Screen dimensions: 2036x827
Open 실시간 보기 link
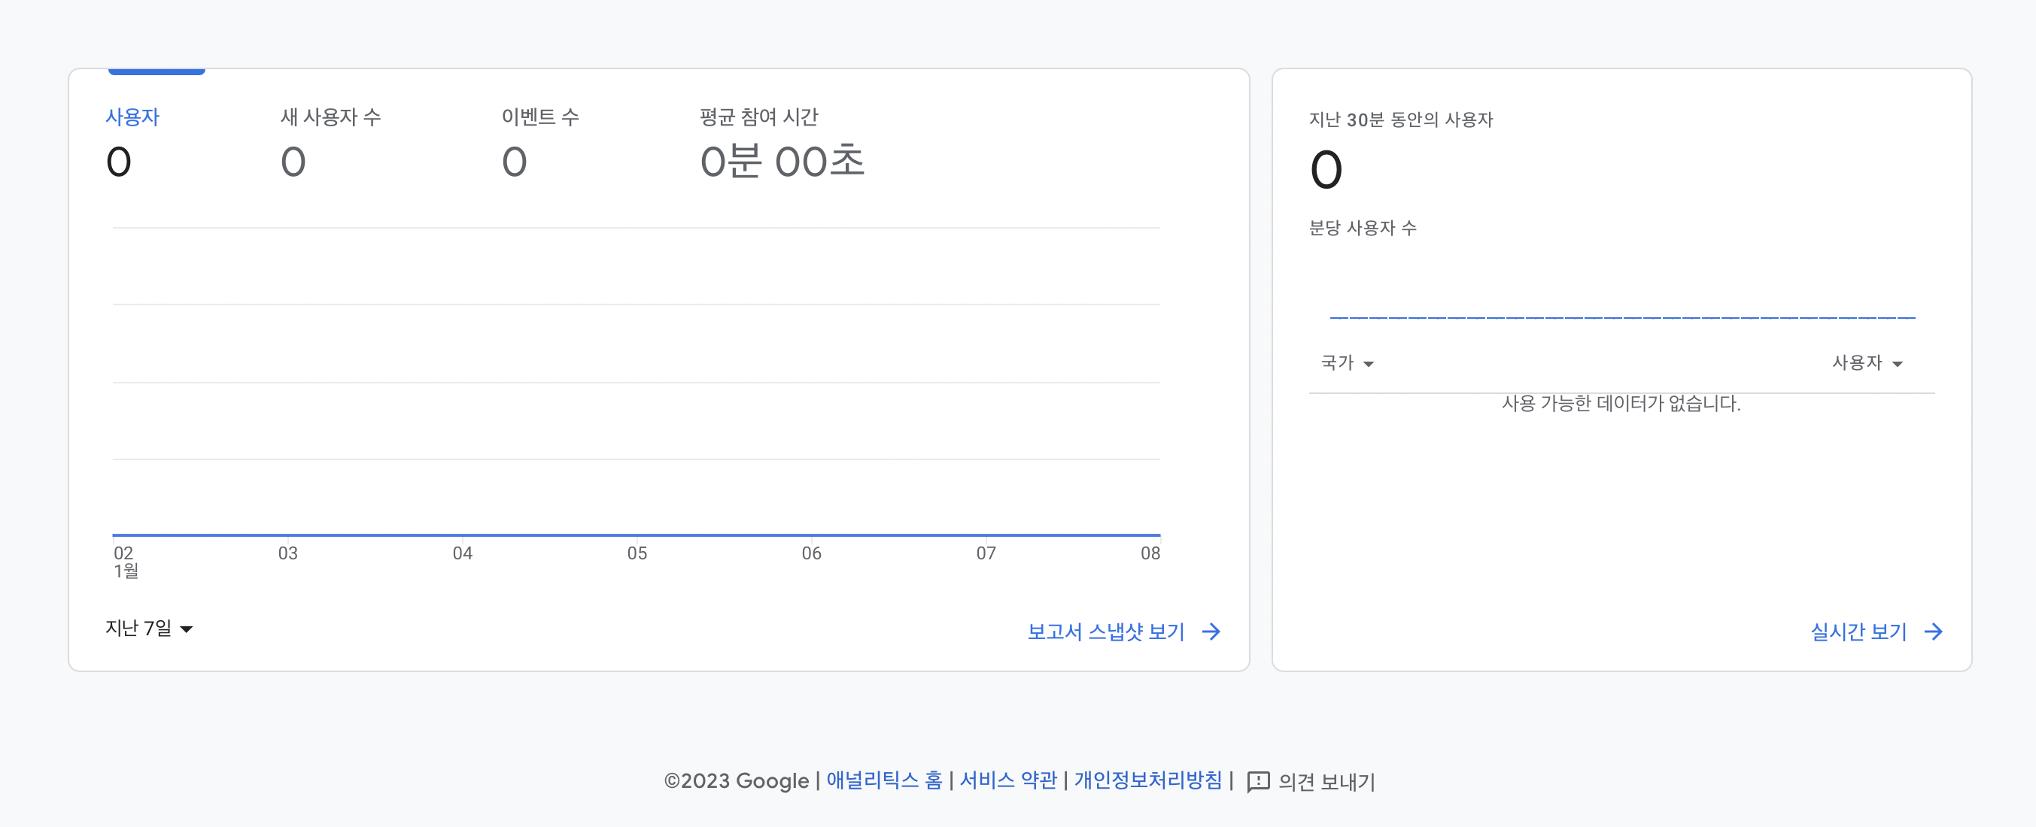1858,632
